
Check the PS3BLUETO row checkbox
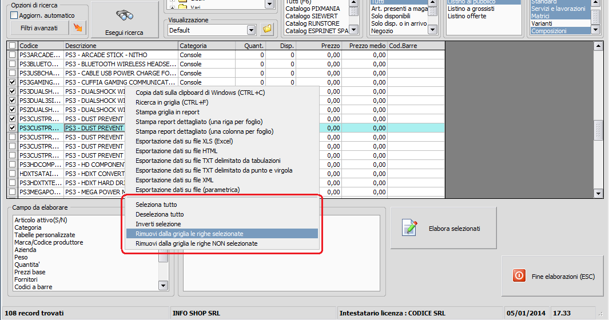pyautogui.click(x=13, y=64)
